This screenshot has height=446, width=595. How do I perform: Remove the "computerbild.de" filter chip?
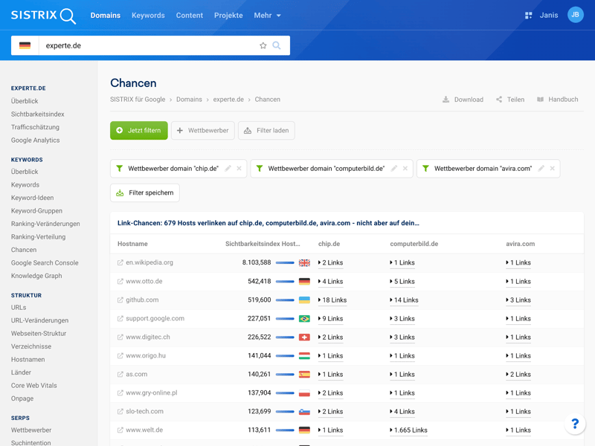point(405,169)
